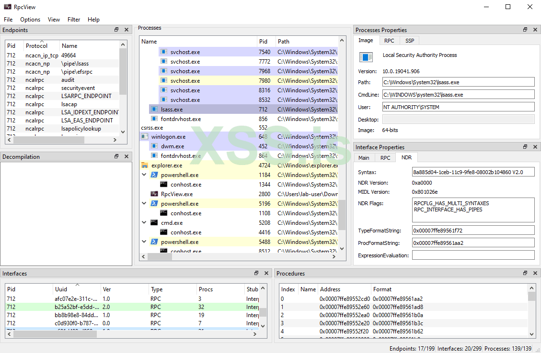
Task: Sort interfaces by Uuid column header
Action: 77,289
